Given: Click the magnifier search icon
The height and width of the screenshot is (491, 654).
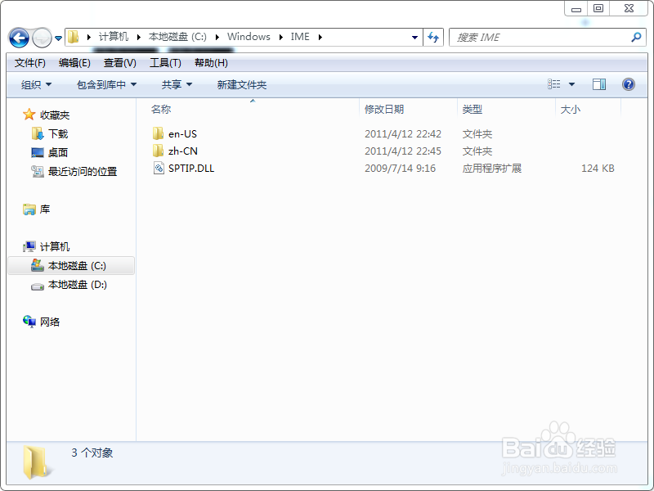Looking at the screenshot, I should [636, 38].
